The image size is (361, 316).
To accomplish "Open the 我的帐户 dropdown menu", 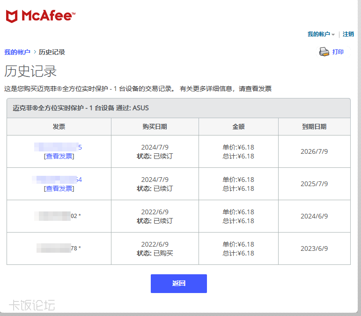I will [x=321, y=34].
